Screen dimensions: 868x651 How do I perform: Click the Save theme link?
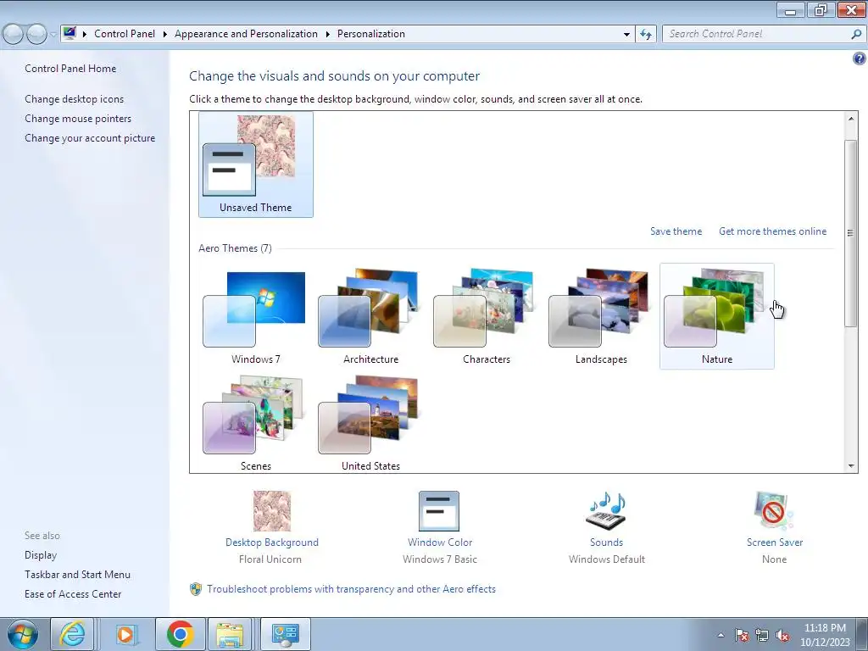(x=676, y=231)
